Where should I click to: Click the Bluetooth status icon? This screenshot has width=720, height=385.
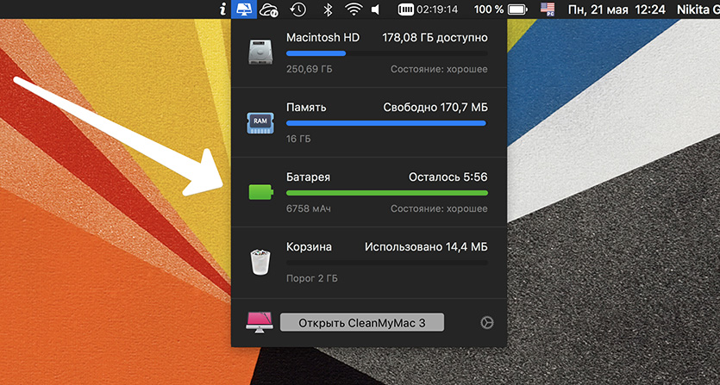pos(327,9)
